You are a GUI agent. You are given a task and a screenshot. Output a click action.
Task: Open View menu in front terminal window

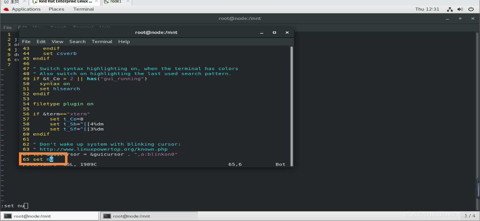pyautogui.click(x=57, y=41)
